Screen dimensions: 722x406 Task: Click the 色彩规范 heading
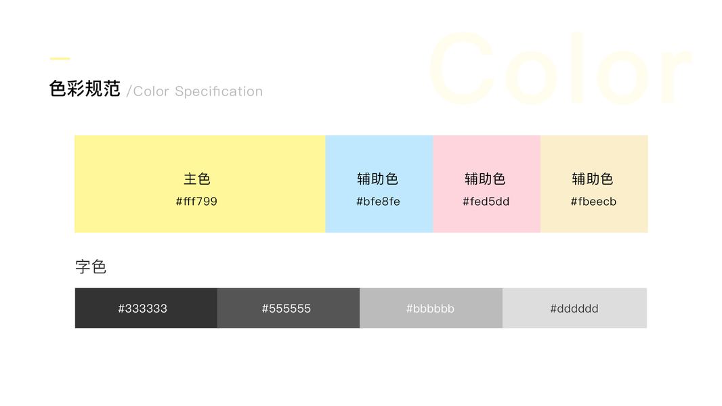tap(85, 89)
